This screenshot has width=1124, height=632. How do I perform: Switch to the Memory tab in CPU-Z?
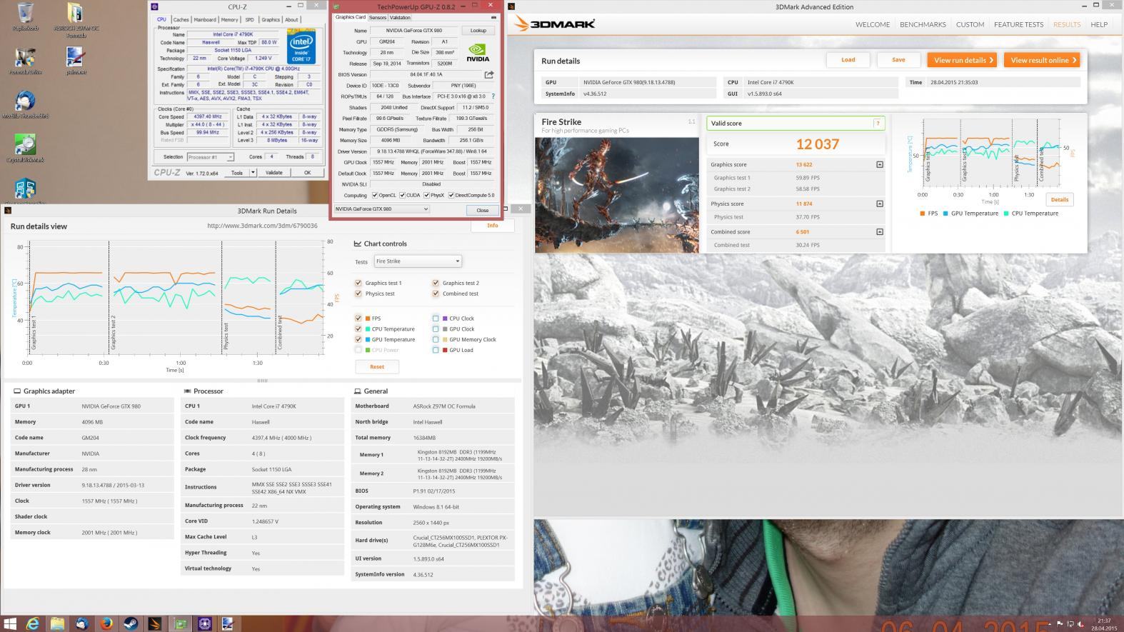[x=230, y=20]
